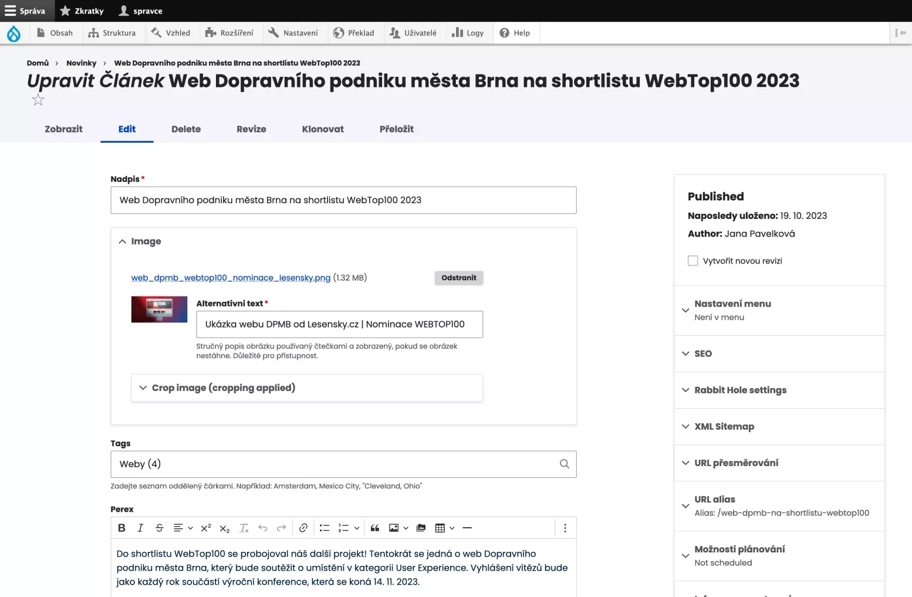This screenshot has width=912, height=597.
Task: Expand the URL alias section
Action: [x=779, y=506]
